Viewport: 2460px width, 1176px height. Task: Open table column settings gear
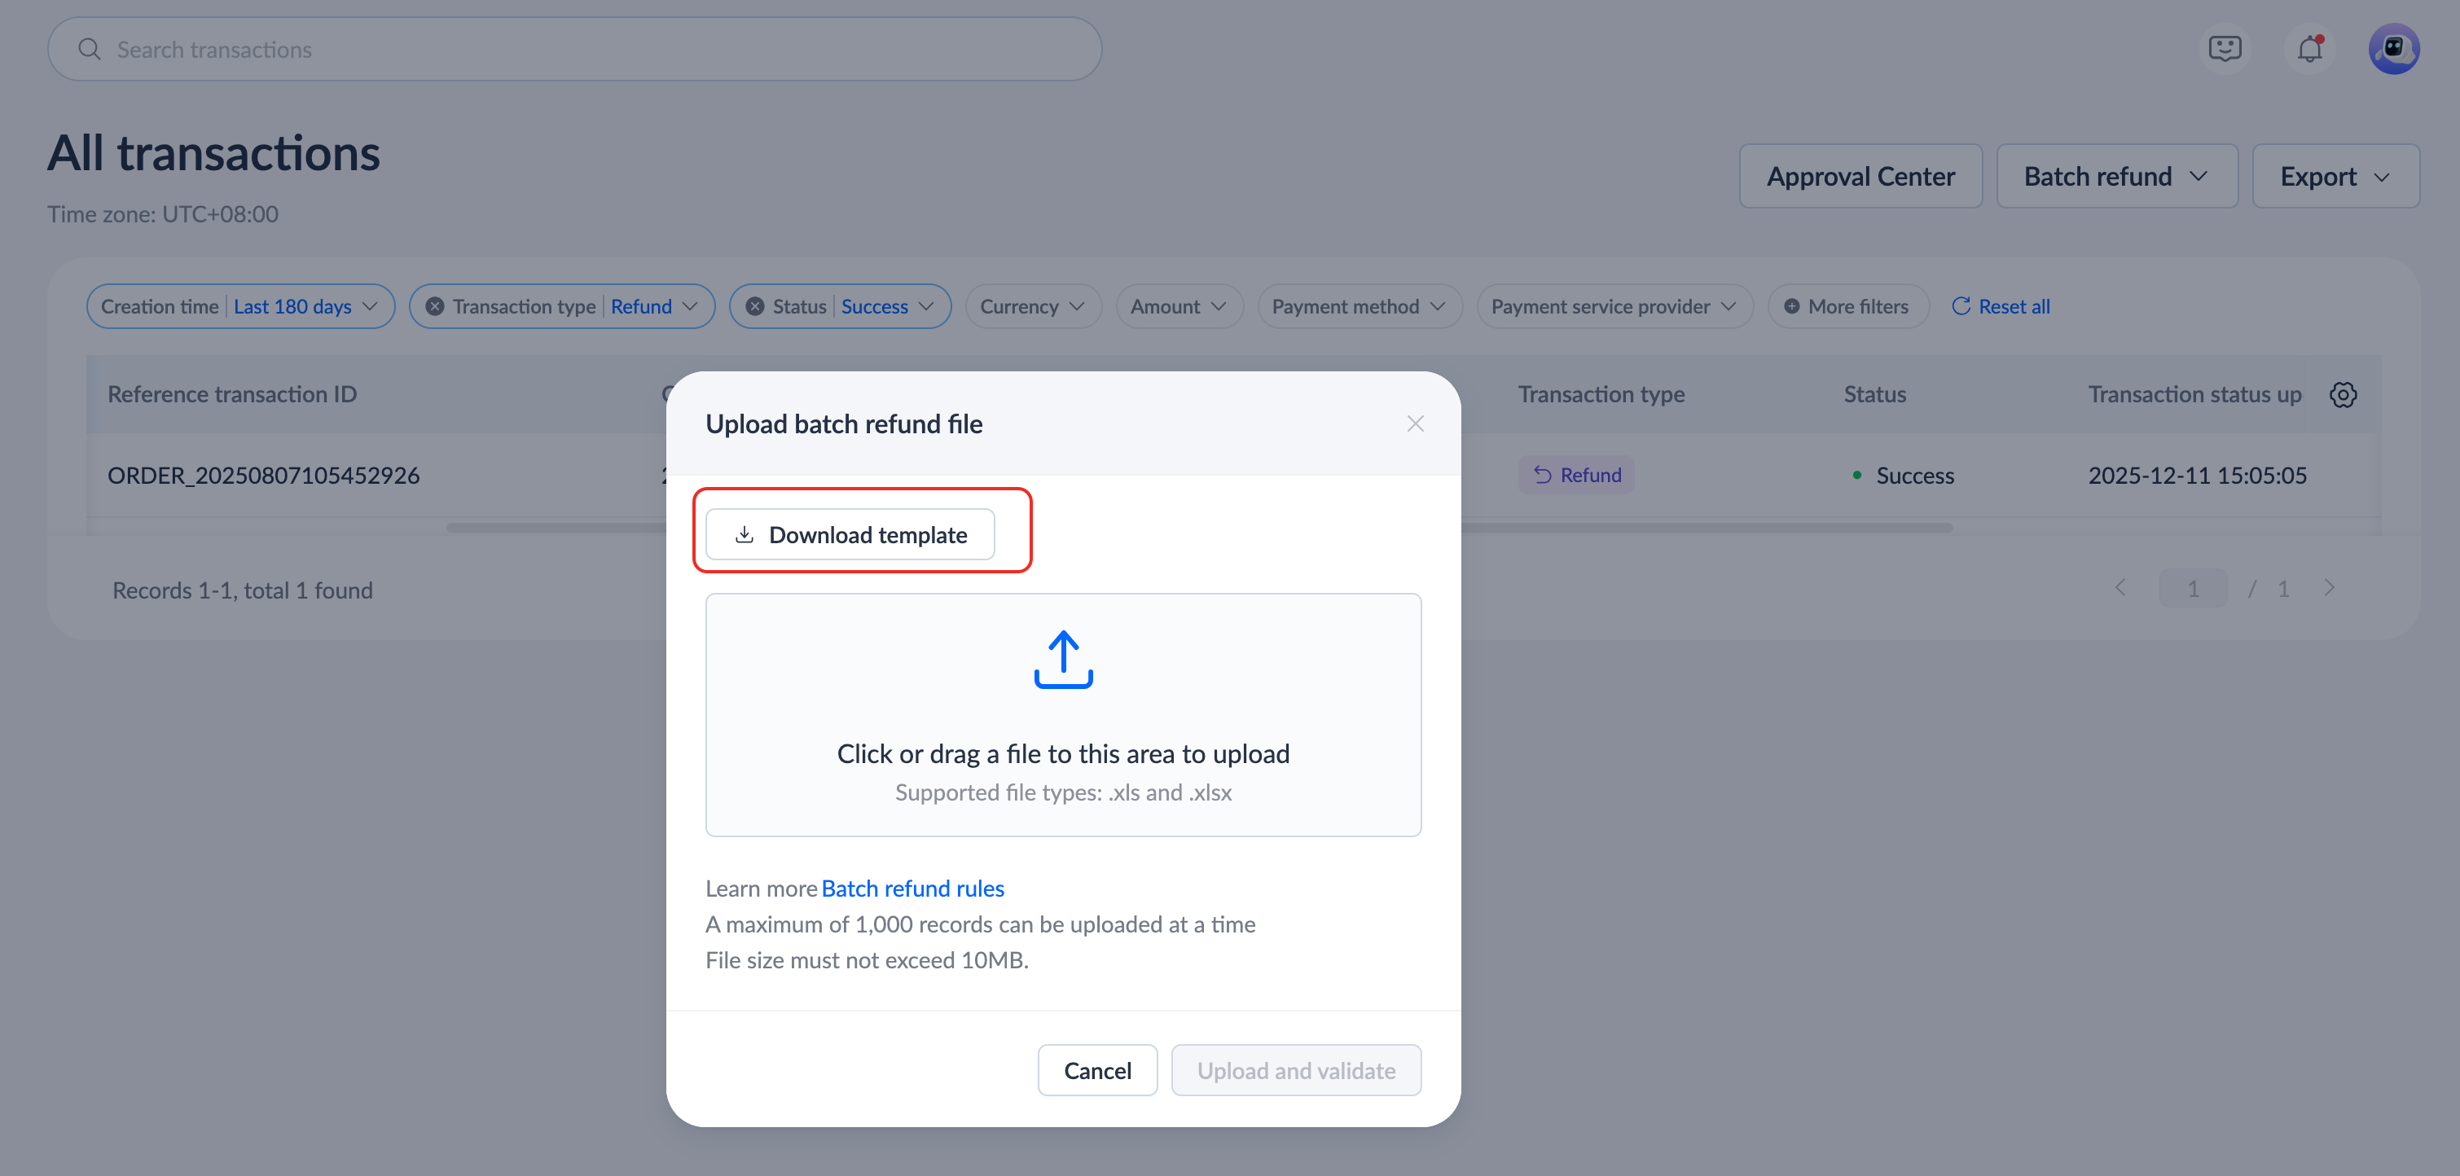(2343, 394)
